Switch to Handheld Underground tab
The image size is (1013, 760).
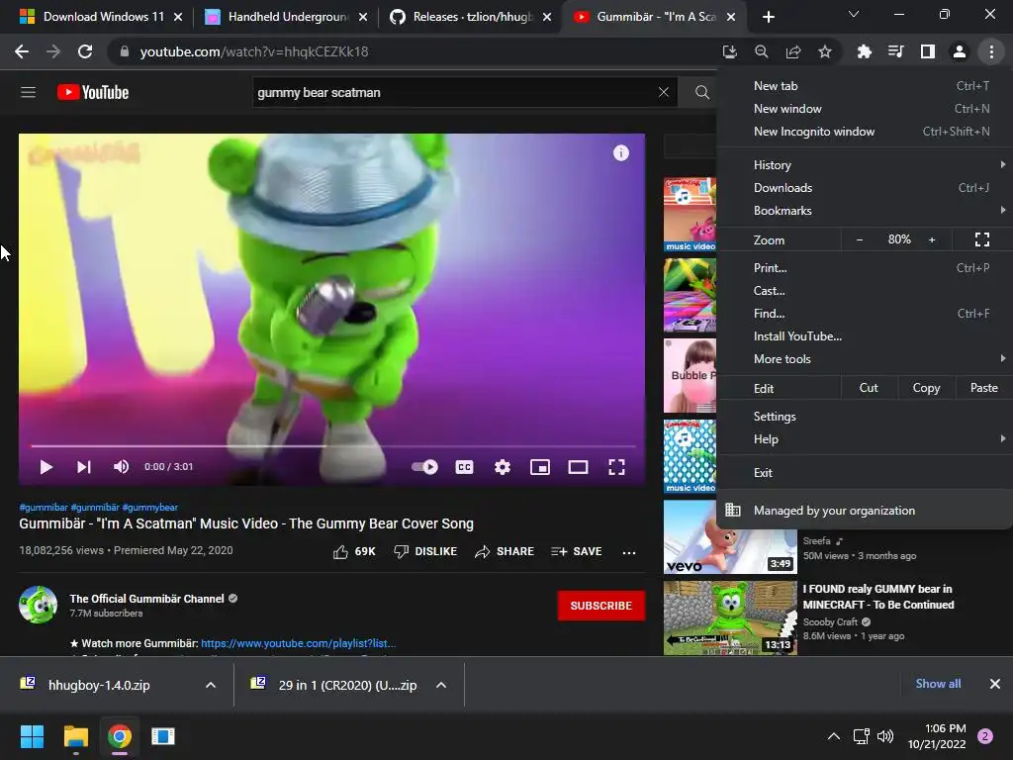[286, 17]
